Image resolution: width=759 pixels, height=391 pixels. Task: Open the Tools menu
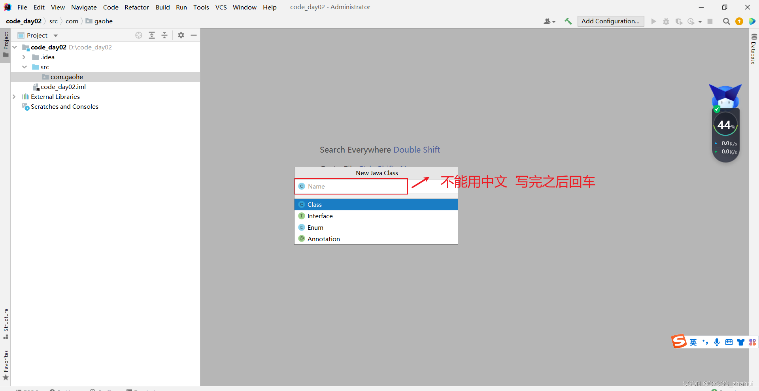coord(201,7)
